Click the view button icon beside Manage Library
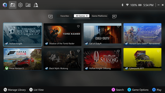Viewport: 165px width, 93px height. tap(5, 90)
